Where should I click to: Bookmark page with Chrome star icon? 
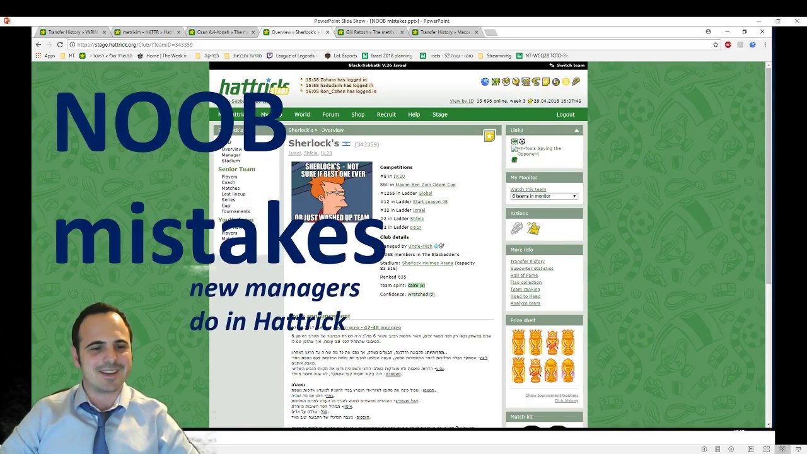716,45
